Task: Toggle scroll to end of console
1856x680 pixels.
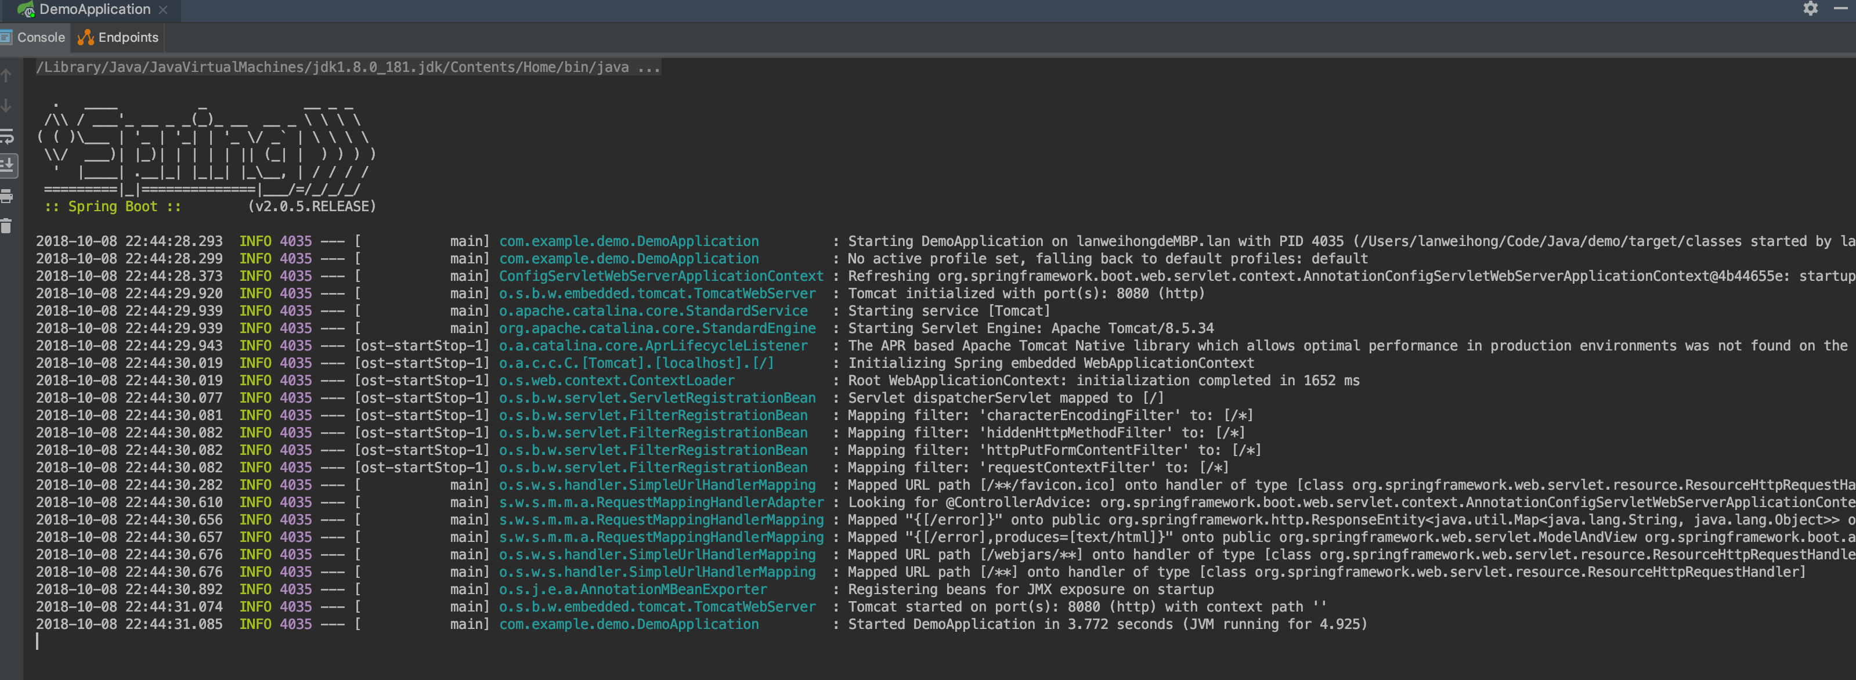Action: click(7, 165)
